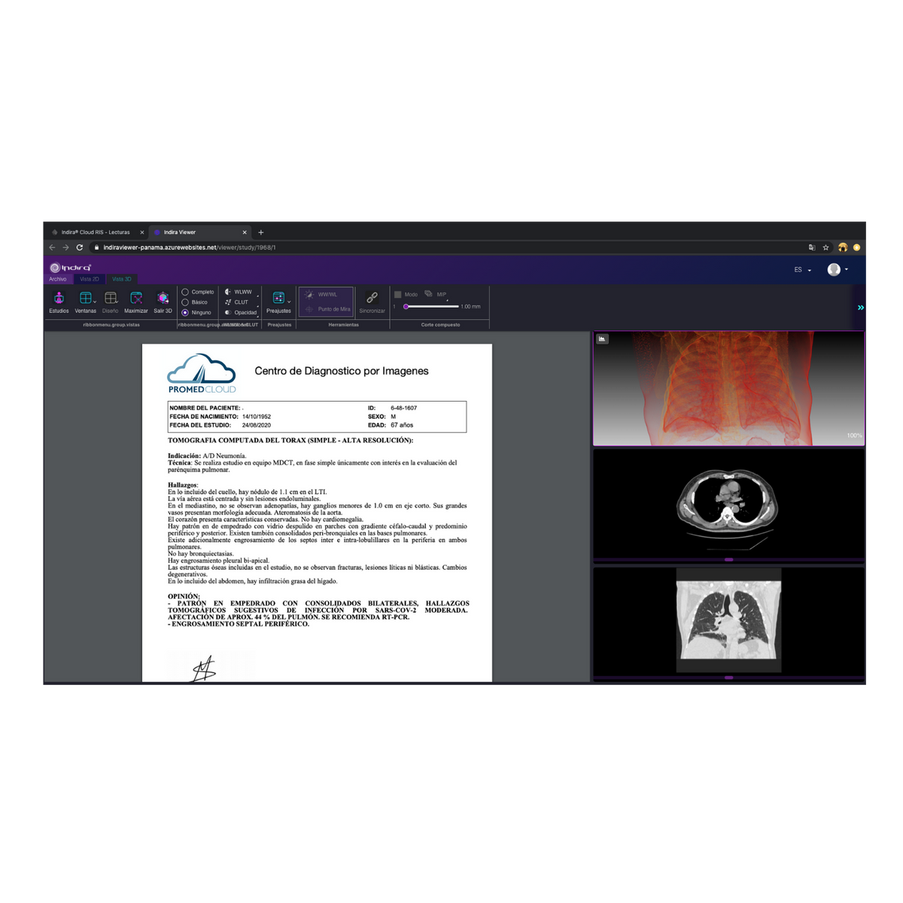Activate the WW/WL tool
The height and width of the screenshot is (903, 903).
point(324,296)
